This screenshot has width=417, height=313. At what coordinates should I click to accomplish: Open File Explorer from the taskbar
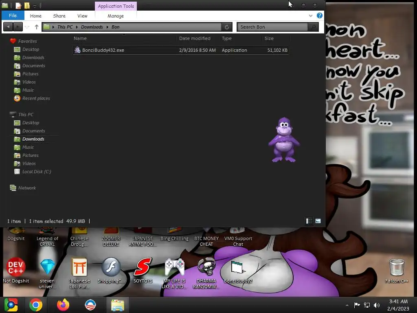118,305
